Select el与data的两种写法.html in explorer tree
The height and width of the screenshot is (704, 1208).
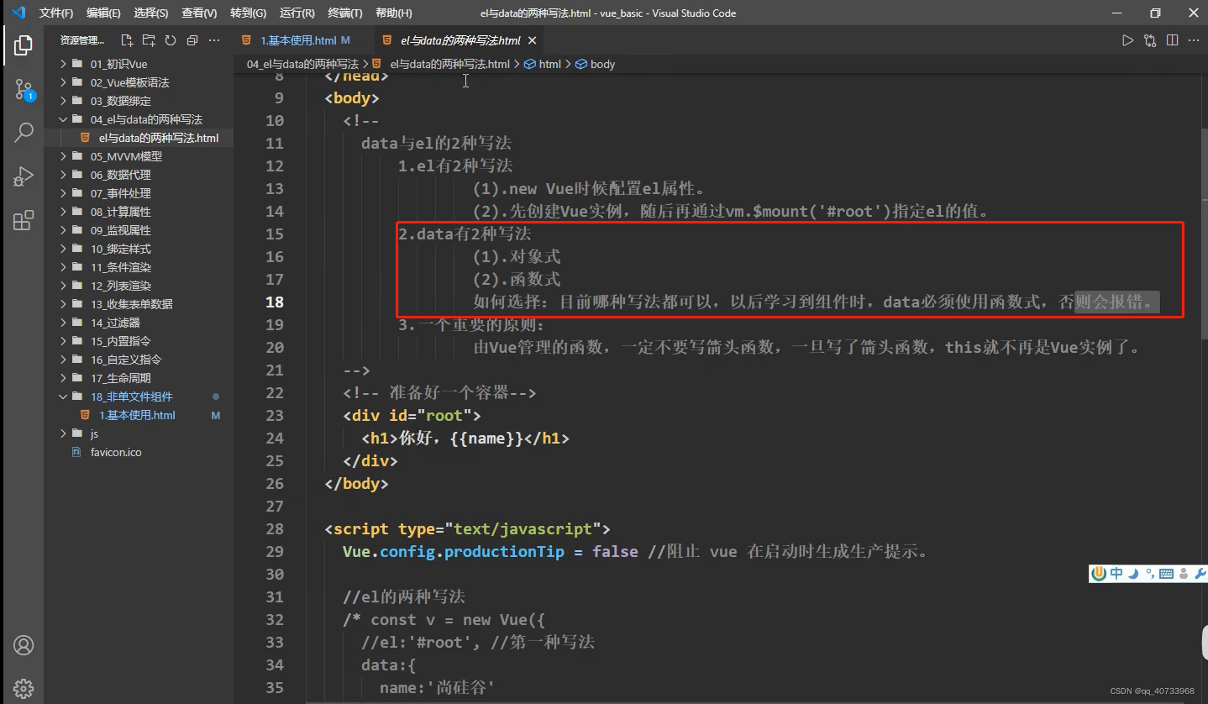tap(138, 138)
